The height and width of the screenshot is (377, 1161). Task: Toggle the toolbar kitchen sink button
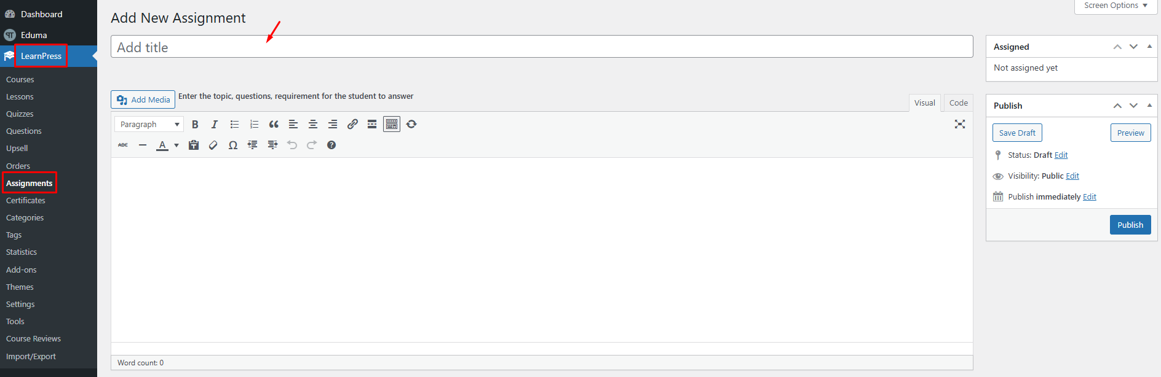[392, 124]
